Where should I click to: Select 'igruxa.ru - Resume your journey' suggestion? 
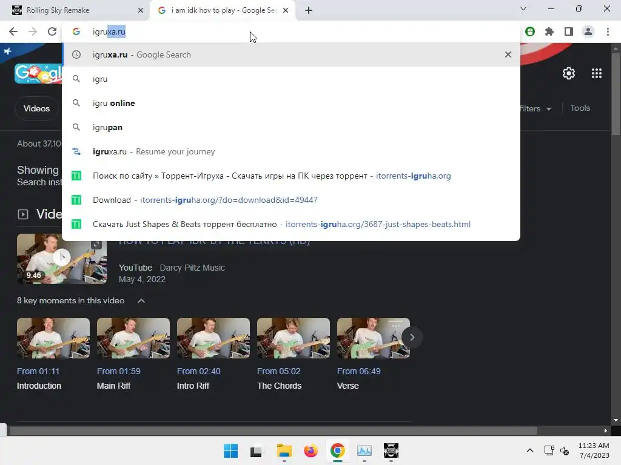(x=291, y=151)
